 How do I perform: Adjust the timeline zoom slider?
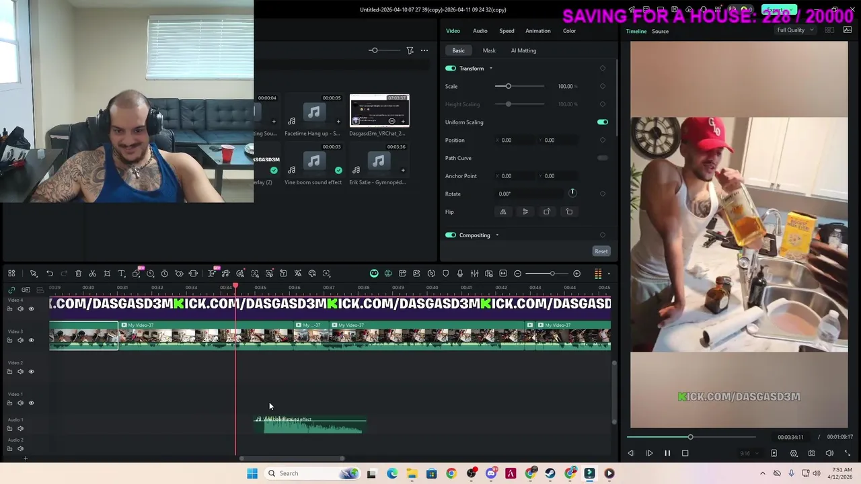click(552, 274)
